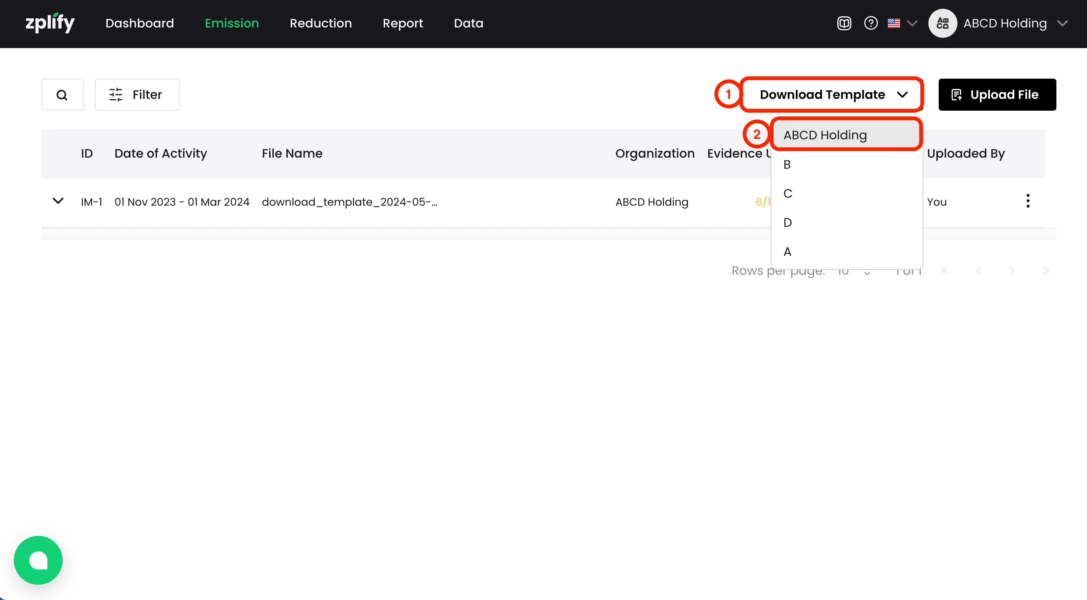Click the zplify logo
The width and height of the screenshot is (1087, 600).
[50, 23]
